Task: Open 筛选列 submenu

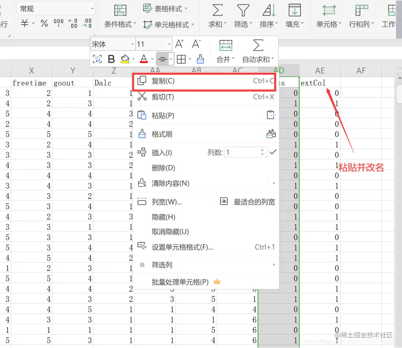Action: point(206,265)
